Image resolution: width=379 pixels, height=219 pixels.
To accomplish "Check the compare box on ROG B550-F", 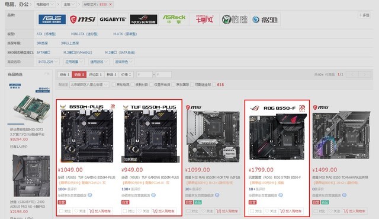I will 252,211.
